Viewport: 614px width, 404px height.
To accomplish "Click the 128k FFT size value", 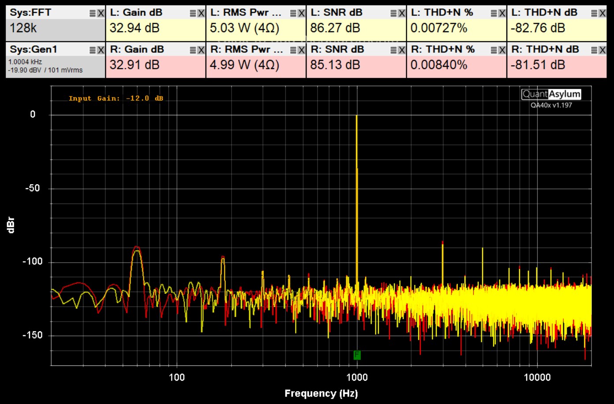I will [x=23, y=29].
